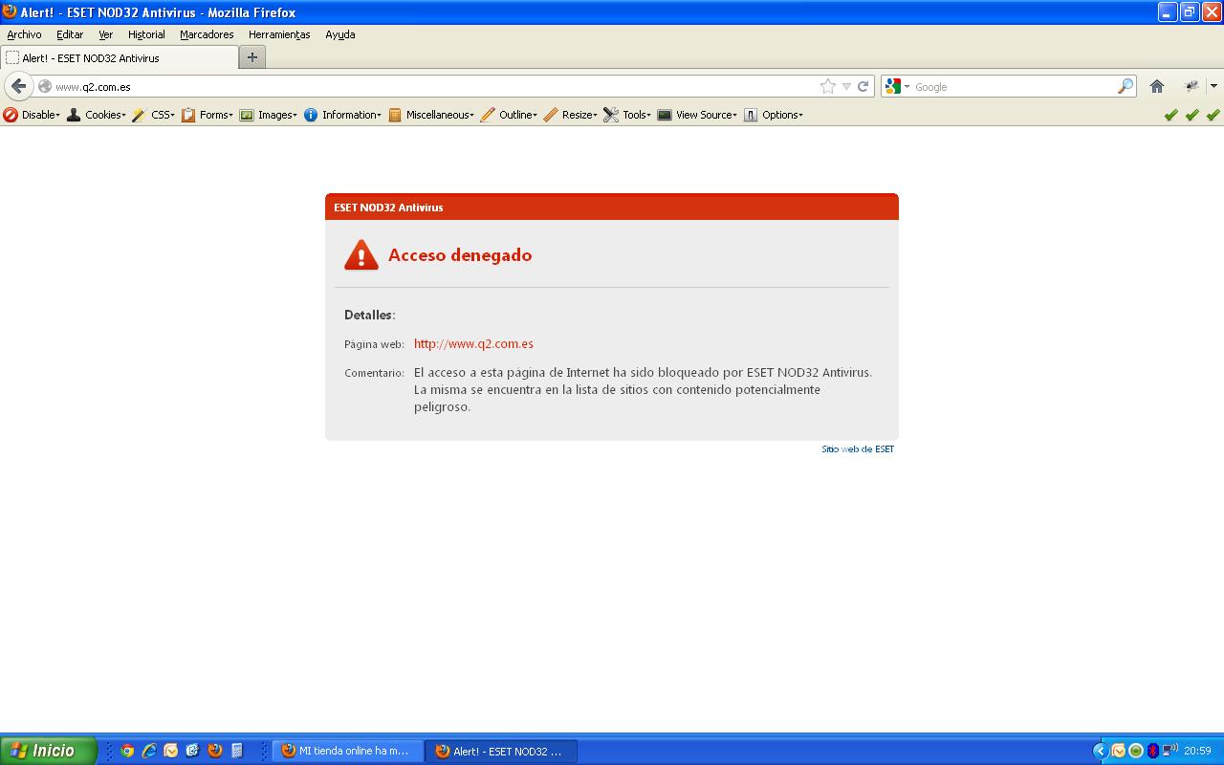Select 'Alert! - ESET NOD32' taskbar button
The height and width of the screenshot is (765, 1224).
tap(502, 751)
